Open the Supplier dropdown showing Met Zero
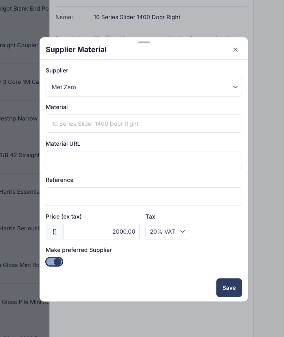The width and height of the screenshot is (284, 337). click(x=144, y=87)
